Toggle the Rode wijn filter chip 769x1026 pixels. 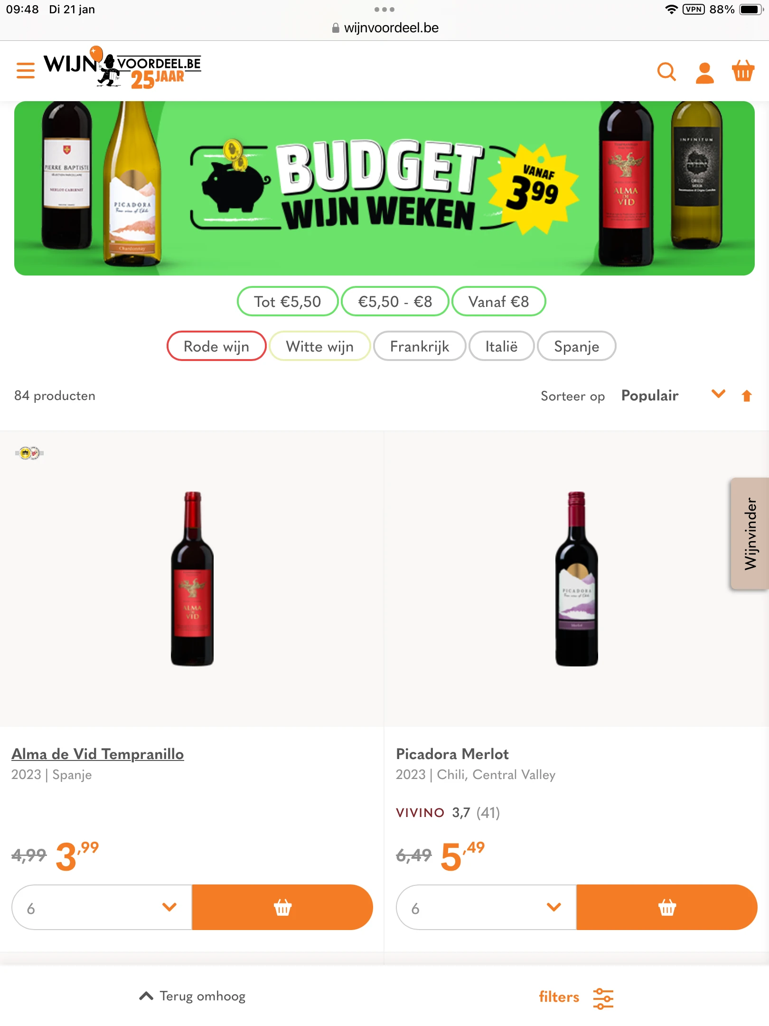pyautogui.click(x=216, y=346)
